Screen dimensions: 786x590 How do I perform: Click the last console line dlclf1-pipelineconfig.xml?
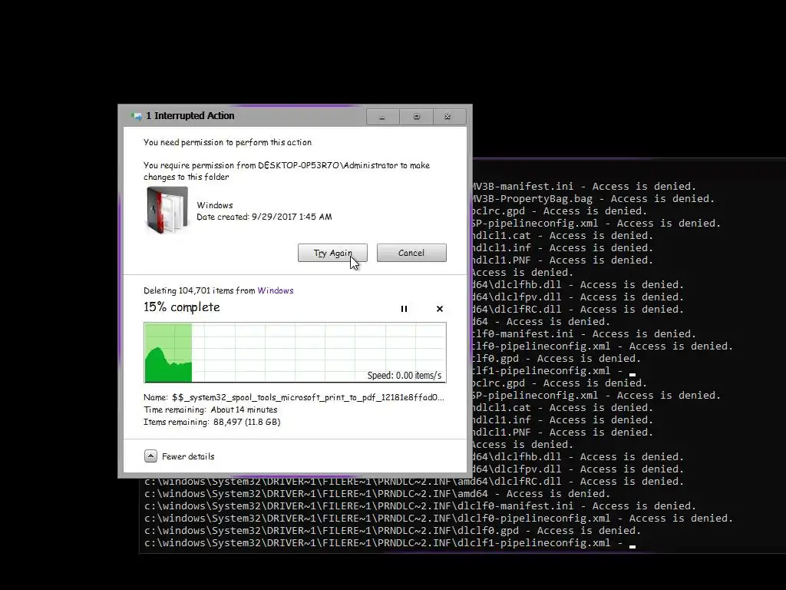pyautogui.click(x=390, y=543)
